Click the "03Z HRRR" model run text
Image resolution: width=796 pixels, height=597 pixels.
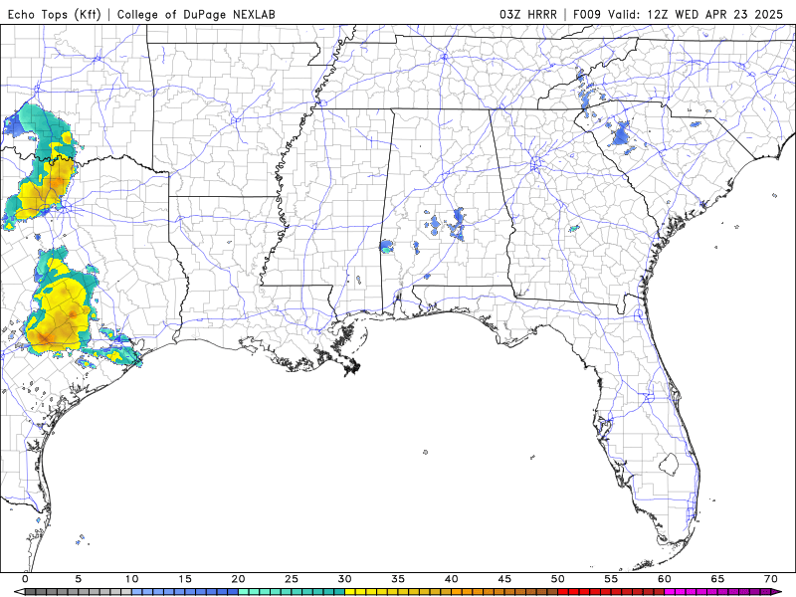528,14
